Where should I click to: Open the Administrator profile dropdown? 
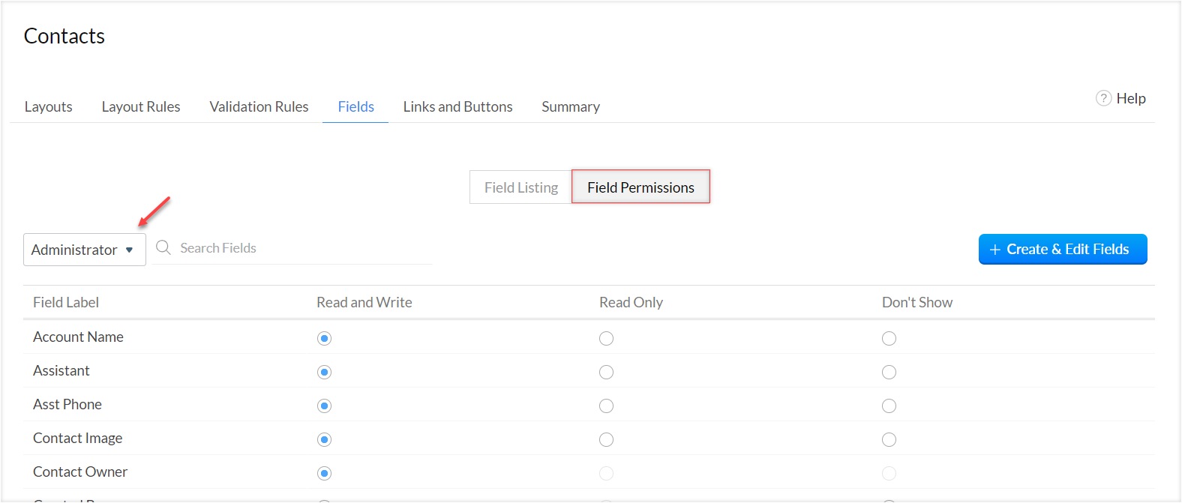point(85,250)
